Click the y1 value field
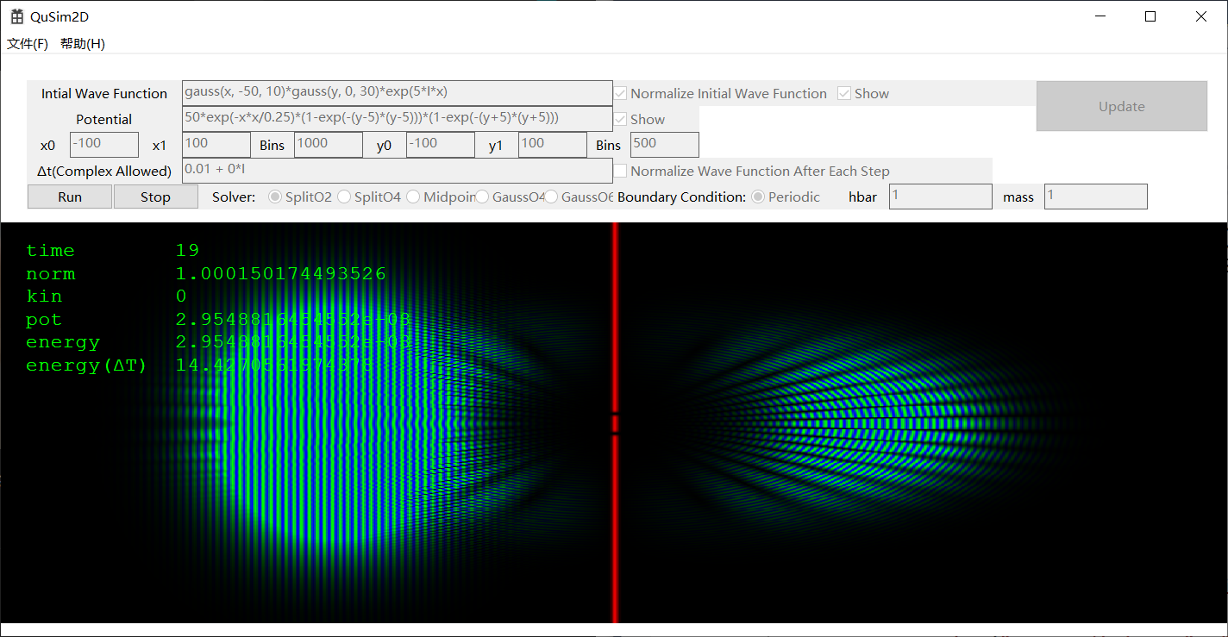Viewport: 1228px width, 637px height. point(553,145)
